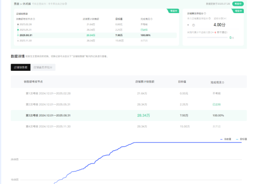Click help icon beside the 休闲裤 breadcrumb description
Viewport: 256px width, 184px height.
click(x=66, y=4)
